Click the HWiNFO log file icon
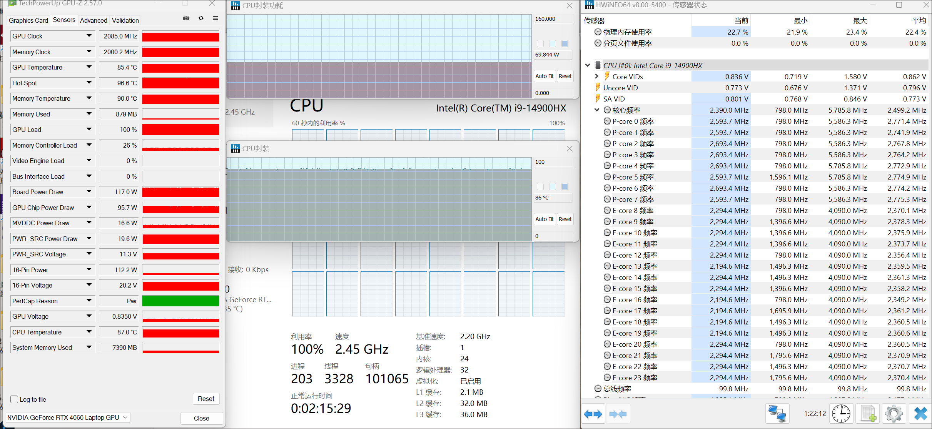932x429 pixels. tap(868, 414)
